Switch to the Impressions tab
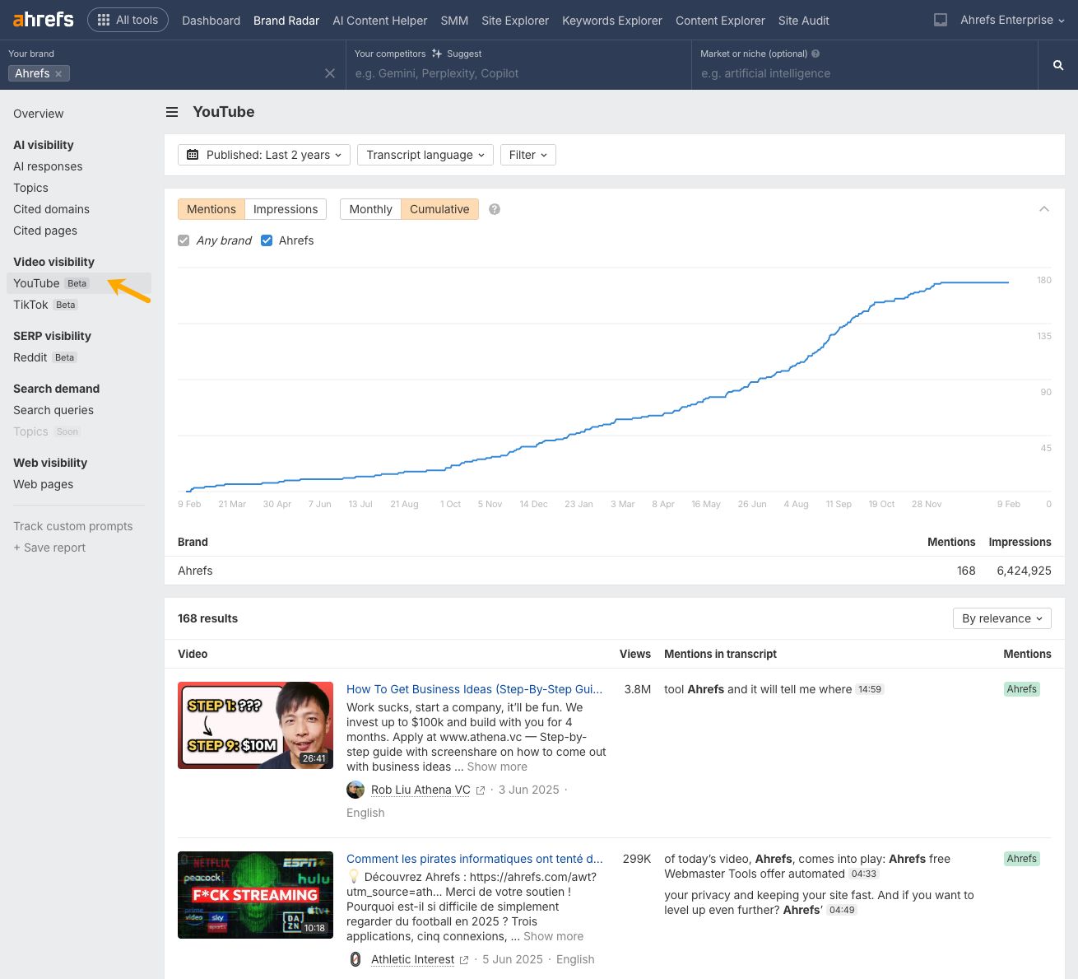The image size is (1078, 979). pyautogui.click(x=286, y=209)
